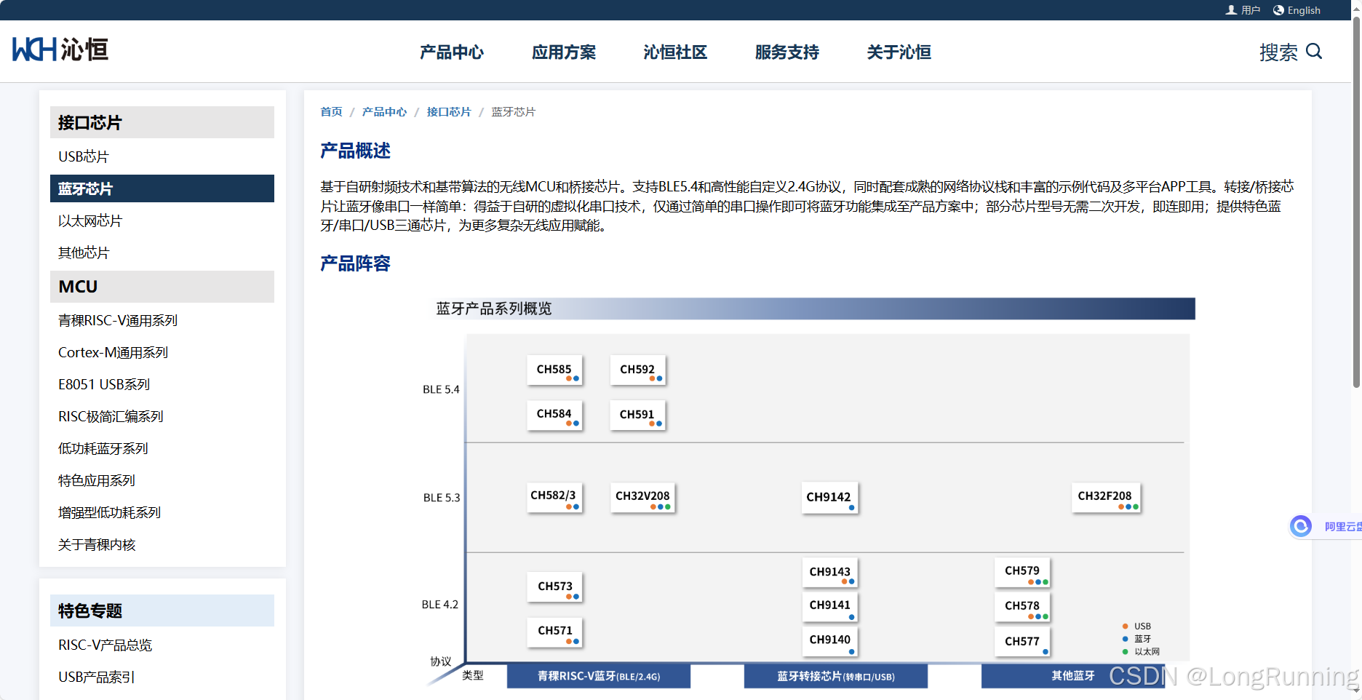Click the 产品概述 heading
The image size is (1362, 700).
356,151
